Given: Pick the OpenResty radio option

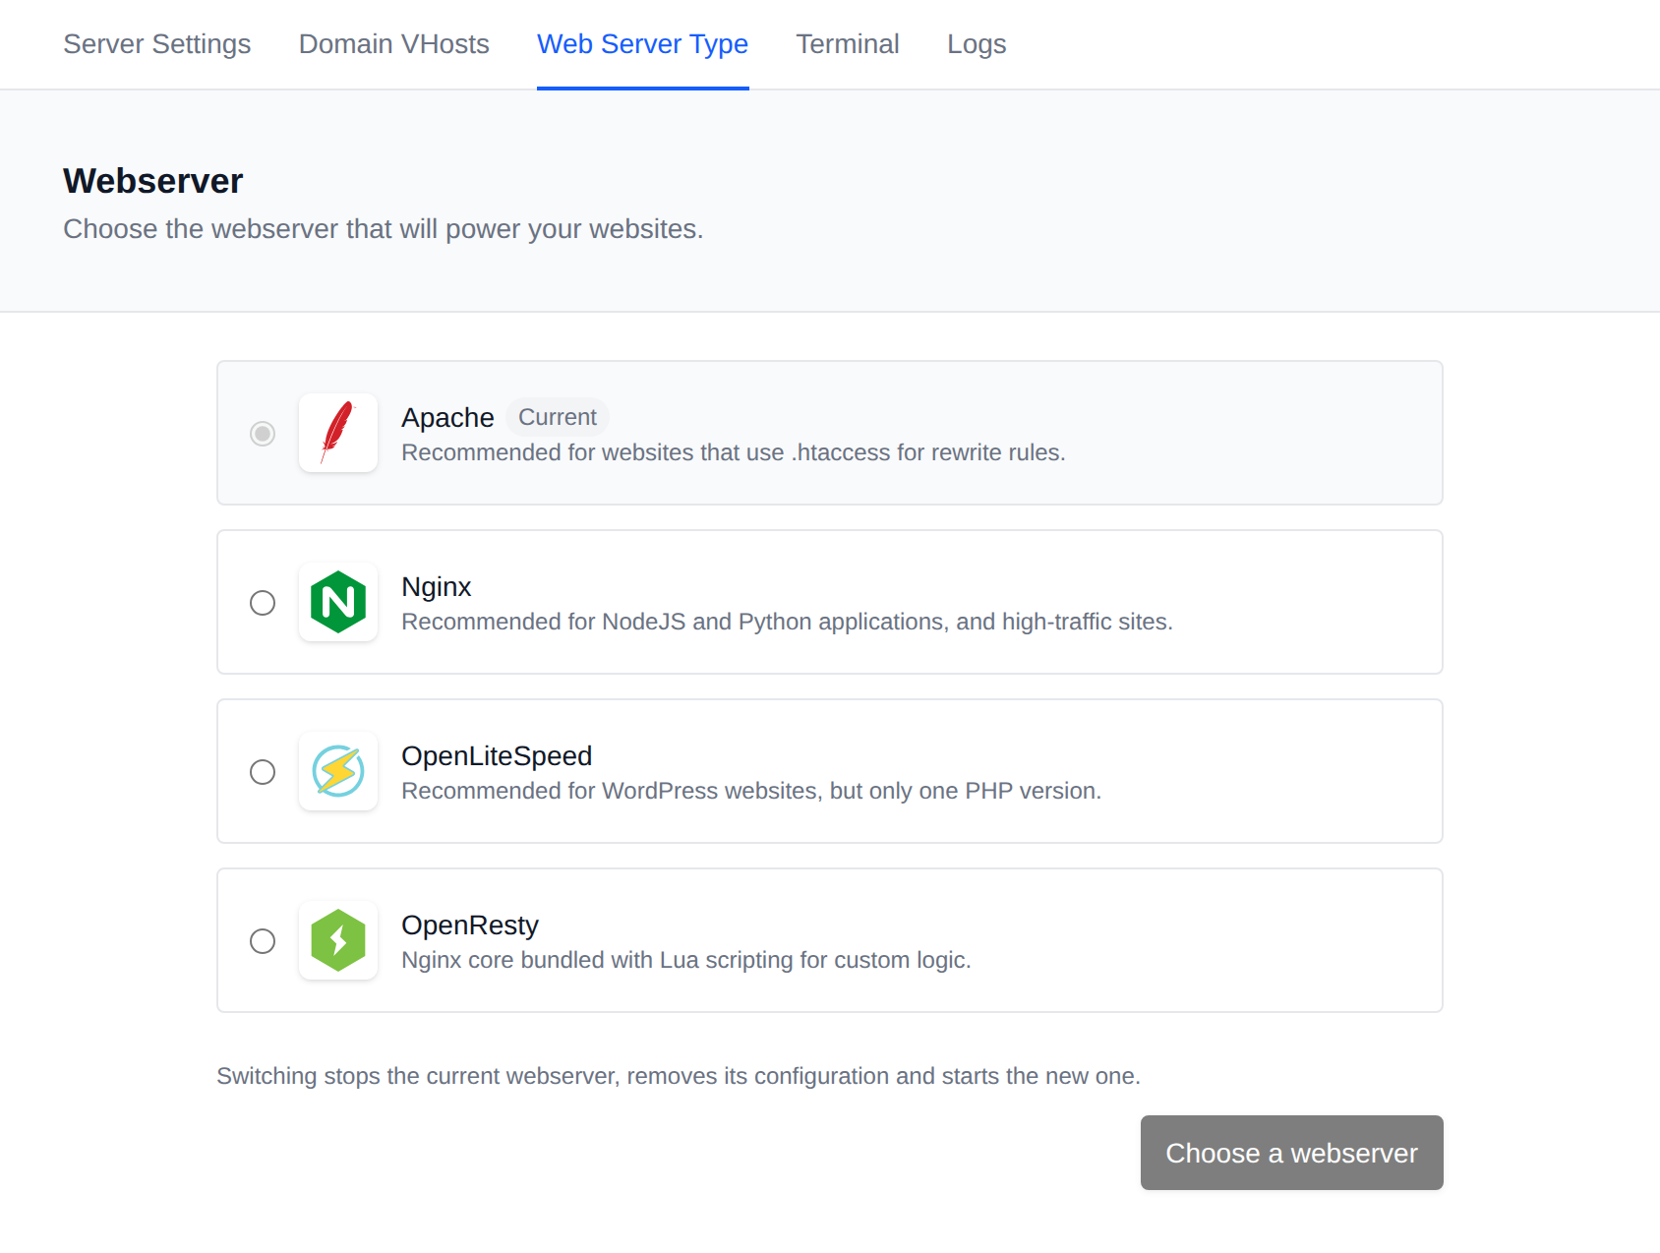Looking at the screenshot, I should [x=263, y=941].
